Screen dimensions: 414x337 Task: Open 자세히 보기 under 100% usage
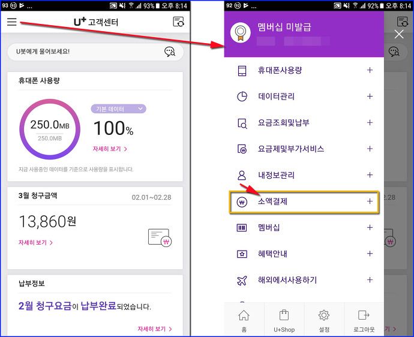click(110, 149)
